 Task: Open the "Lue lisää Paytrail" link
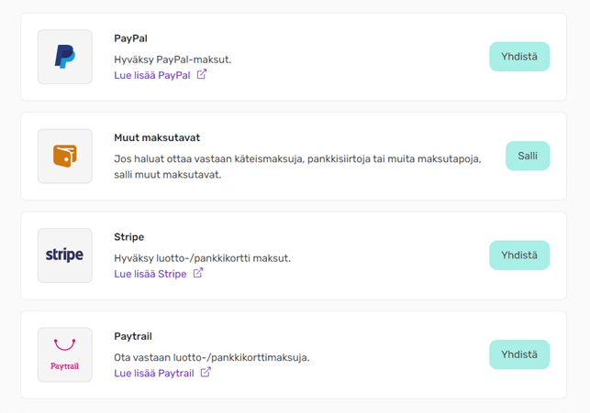(153, 373)
